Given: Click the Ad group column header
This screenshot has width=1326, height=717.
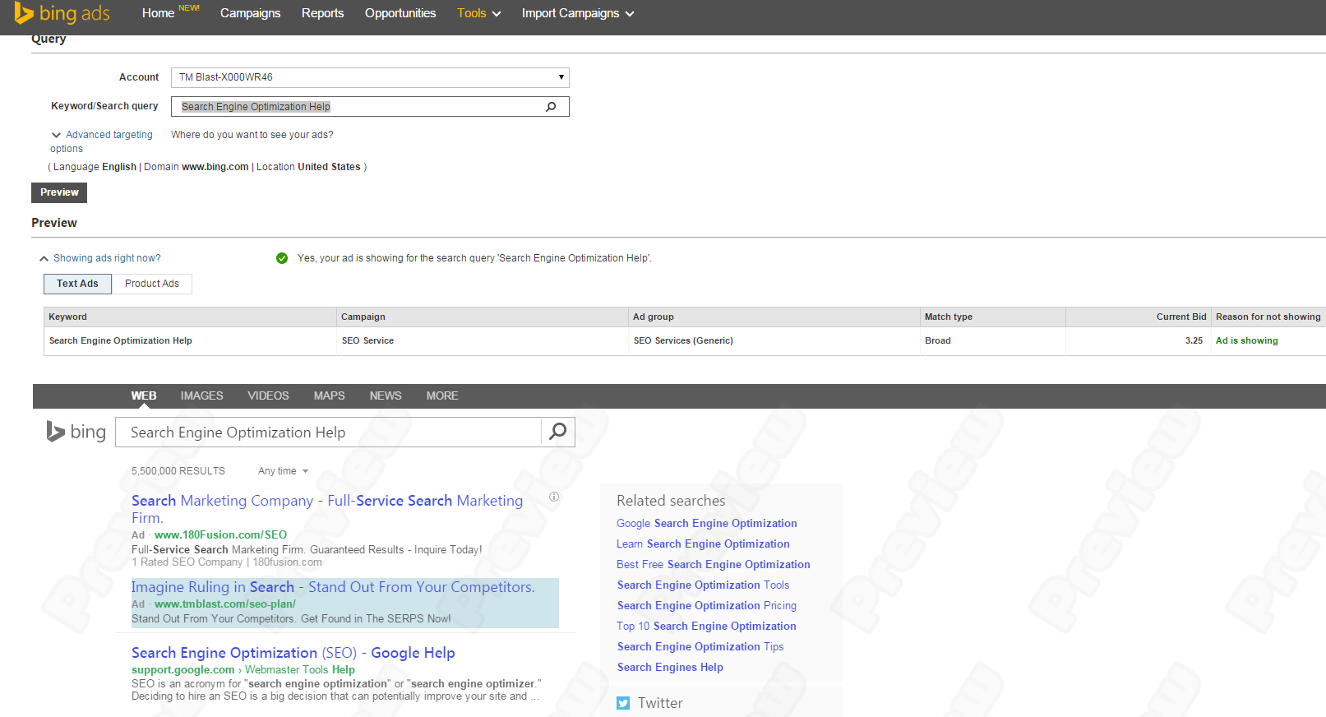Looking at the screenshot, I should pos(774,317).
